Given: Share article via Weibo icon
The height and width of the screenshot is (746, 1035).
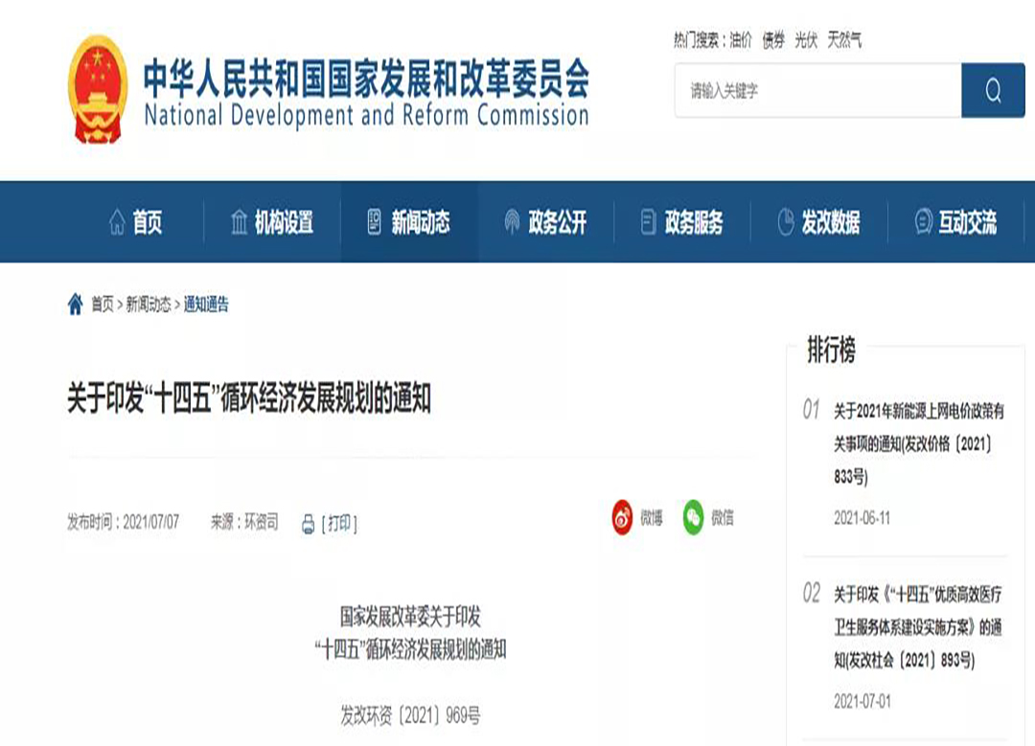Looking at the screenshot, I should (x=623, y=518).
